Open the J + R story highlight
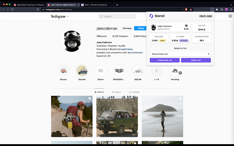Viewport: 234px width, 146px height. tap(156, 70)
